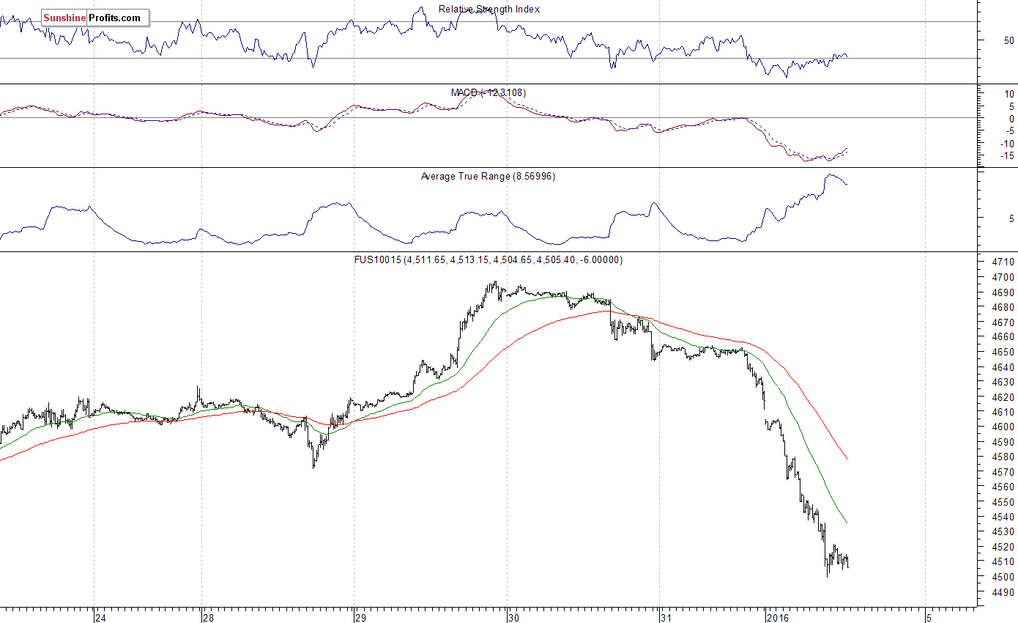Select the FUS10015 price chart title
This screenshot has width=1018, height=623.
[488, 260]
